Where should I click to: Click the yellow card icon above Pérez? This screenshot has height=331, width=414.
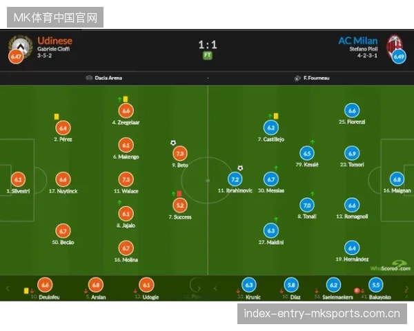pos(57,117)
